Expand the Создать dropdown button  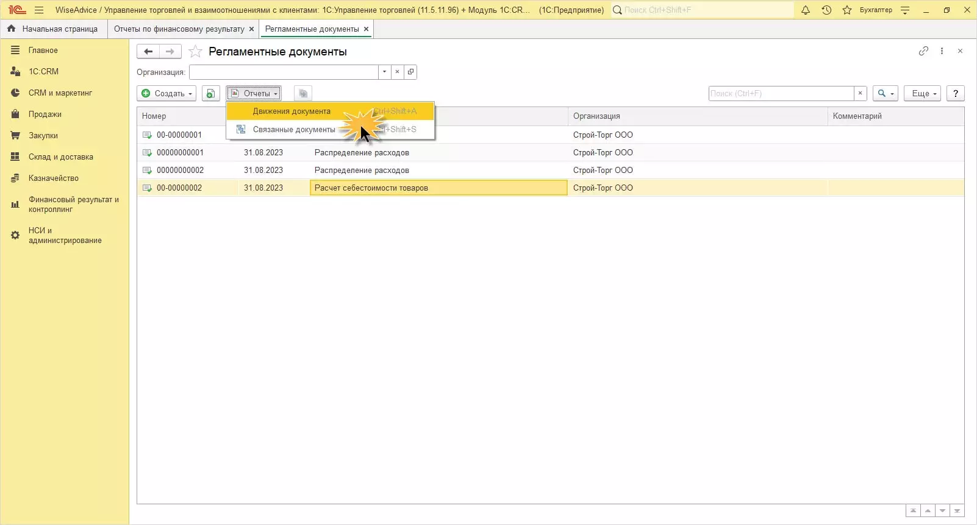166,93
